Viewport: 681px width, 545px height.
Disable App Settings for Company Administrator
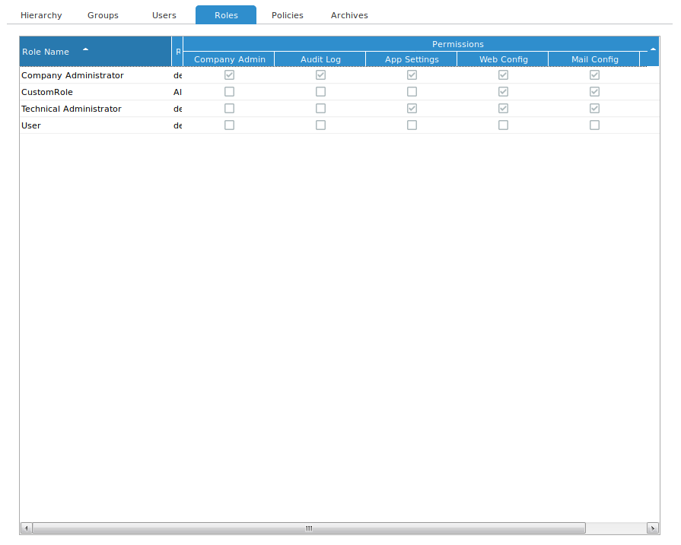pos(412,74)
